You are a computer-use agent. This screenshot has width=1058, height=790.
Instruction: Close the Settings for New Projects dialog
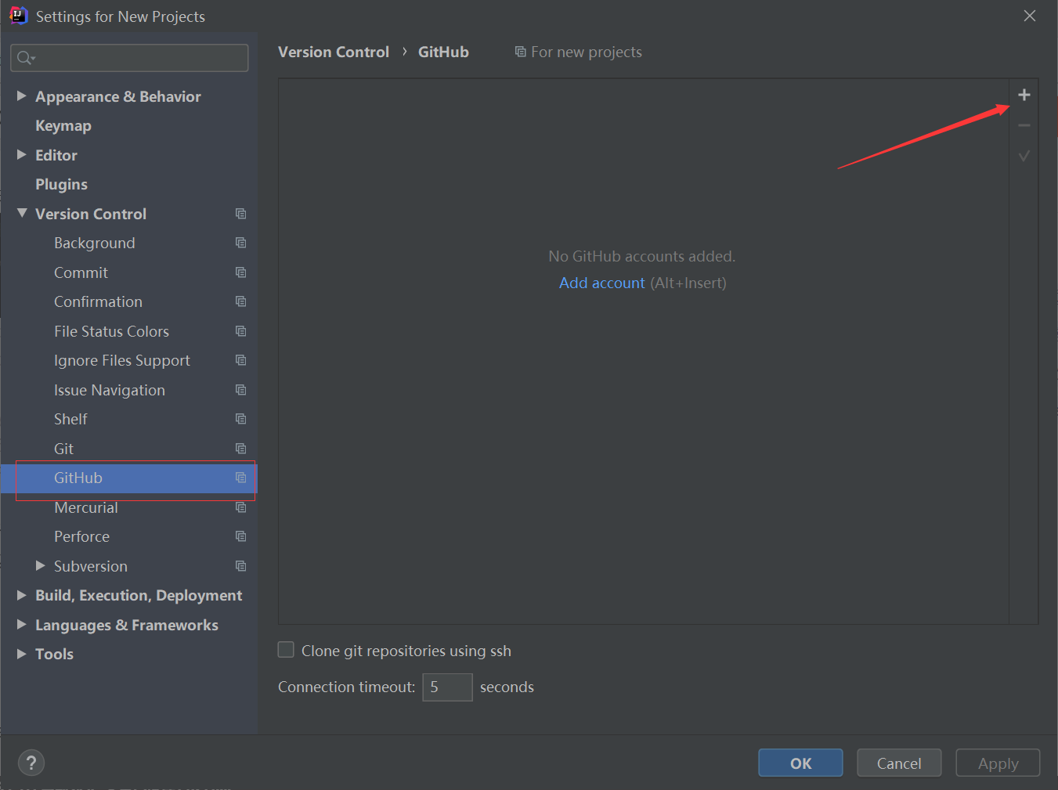pyautogui.click(x=1030, y=16)
